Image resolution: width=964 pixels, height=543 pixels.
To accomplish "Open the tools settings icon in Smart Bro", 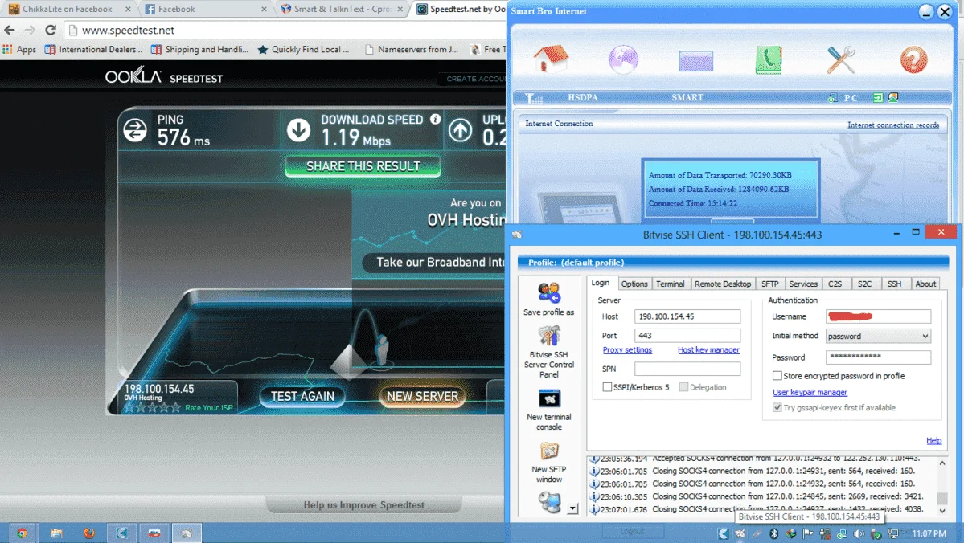I will click(x=840, y=60).
